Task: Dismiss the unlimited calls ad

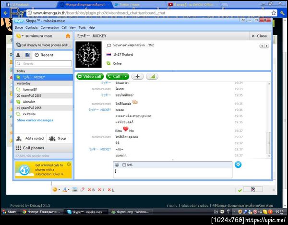Action: tap(69, 164)
